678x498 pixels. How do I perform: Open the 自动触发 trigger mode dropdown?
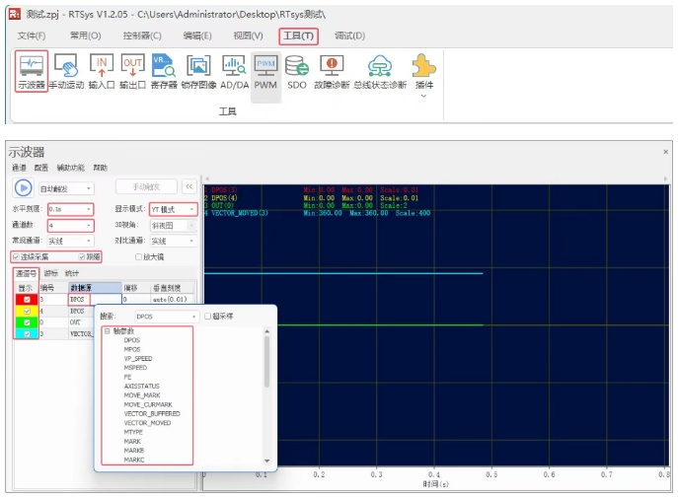coord(66,188)
